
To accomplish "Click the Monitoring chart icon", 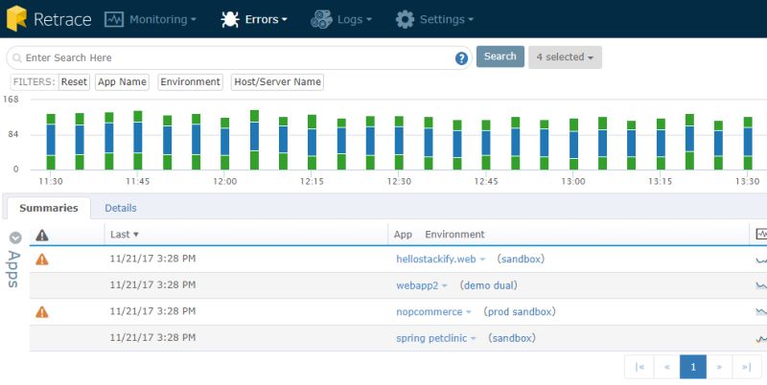I will [x=114, y=19].
